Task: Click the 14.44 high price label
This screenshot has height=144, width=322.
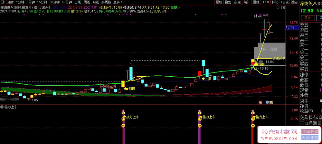Action: 258,16
